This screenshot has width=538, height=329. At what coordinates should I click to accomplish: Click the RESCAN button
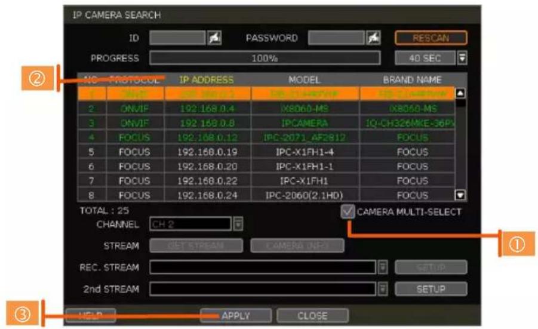(431, 38)
